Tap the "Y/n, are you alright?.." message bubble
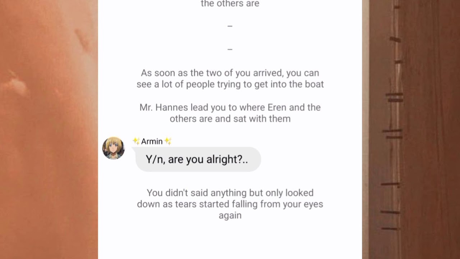460x259 pixels. (198, 159)
